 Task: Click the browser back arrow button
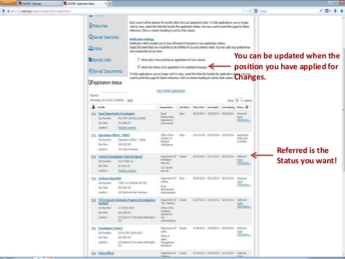tap(3, 11)
